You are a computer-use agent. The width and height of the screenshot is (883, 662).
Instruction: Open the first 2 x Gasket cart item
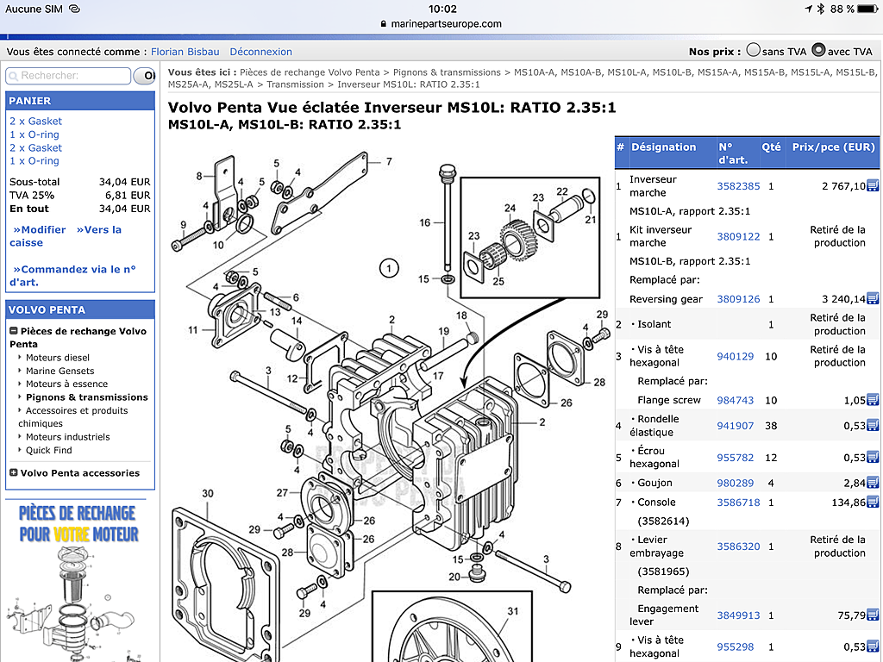pos(35,121)
